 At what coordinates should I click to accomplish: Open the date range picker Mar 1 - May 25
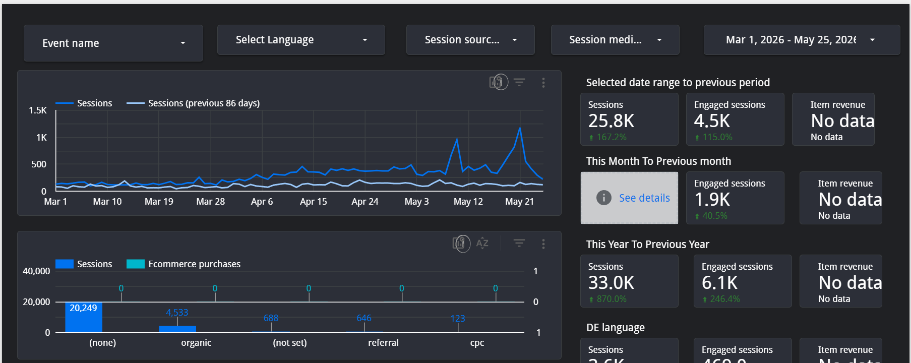pos(802,40)
